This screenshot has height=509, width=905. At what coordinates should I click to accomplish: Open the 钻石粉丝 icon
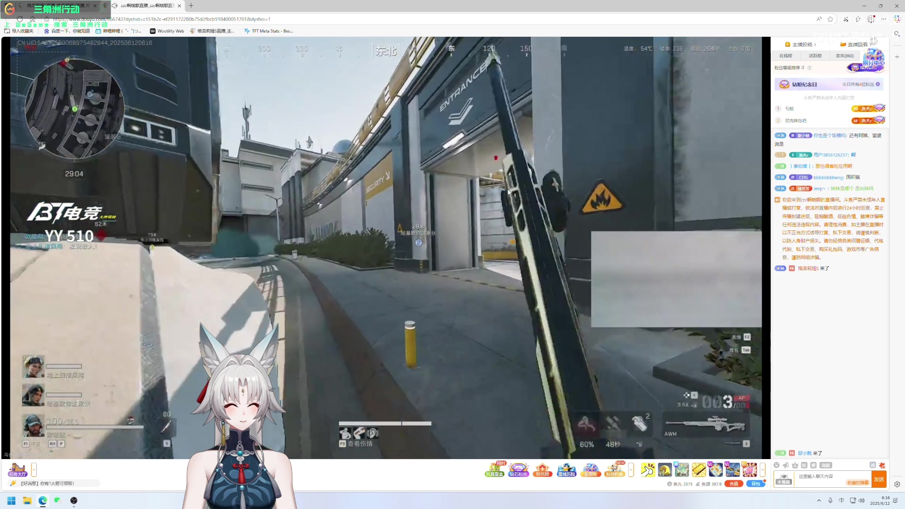tap(518, 469)
